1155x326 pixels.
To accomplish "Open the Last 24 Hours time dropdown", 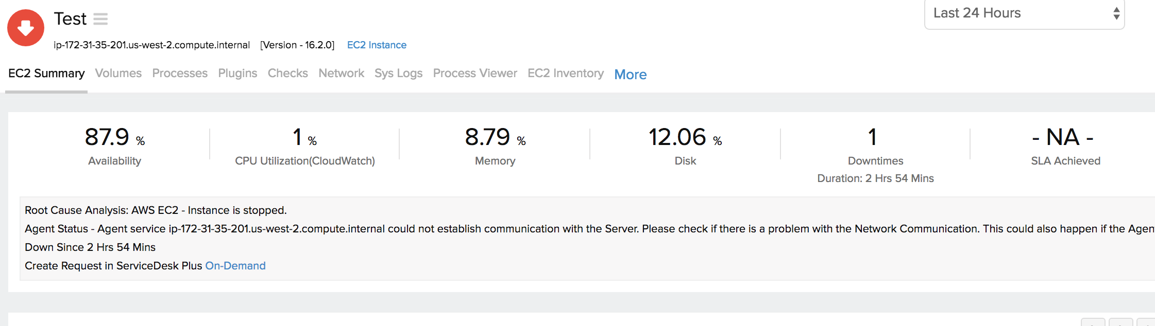I will (x=1024, y=13).
